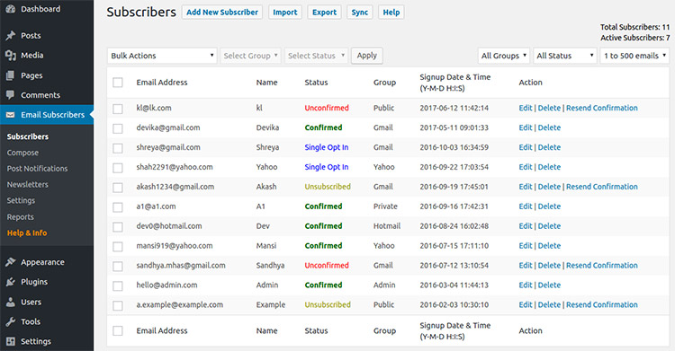Tick the select-all checkbox in table footer
The width and height of the screenshot is (675, 351).
(x=118, y=331)
